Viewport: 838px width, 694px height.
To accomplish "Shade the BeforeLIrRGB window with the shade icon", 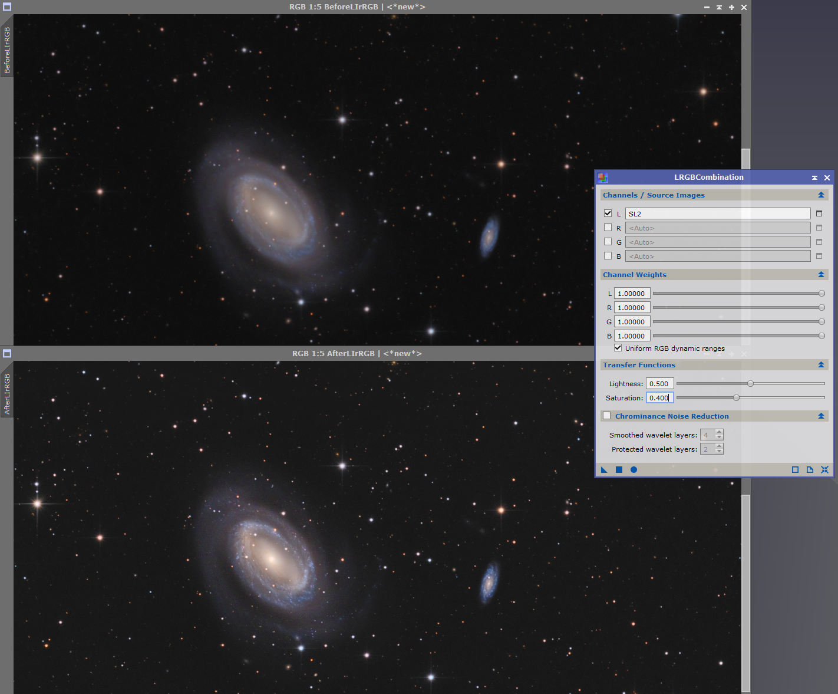I will point(719,7).
